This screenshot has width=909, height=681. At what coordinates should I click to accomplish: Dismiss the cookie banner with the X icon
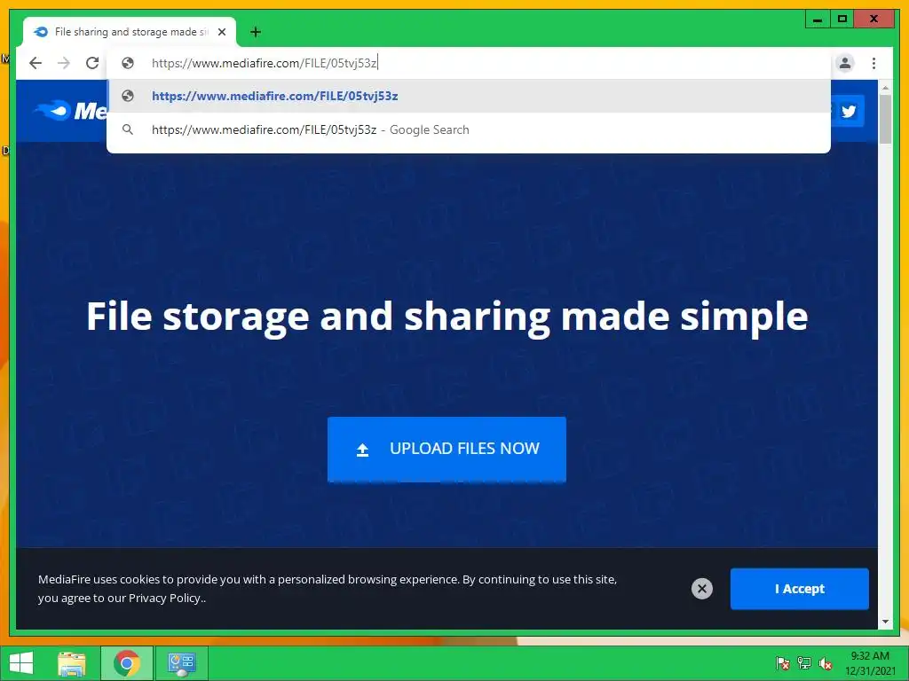point(701,589)
